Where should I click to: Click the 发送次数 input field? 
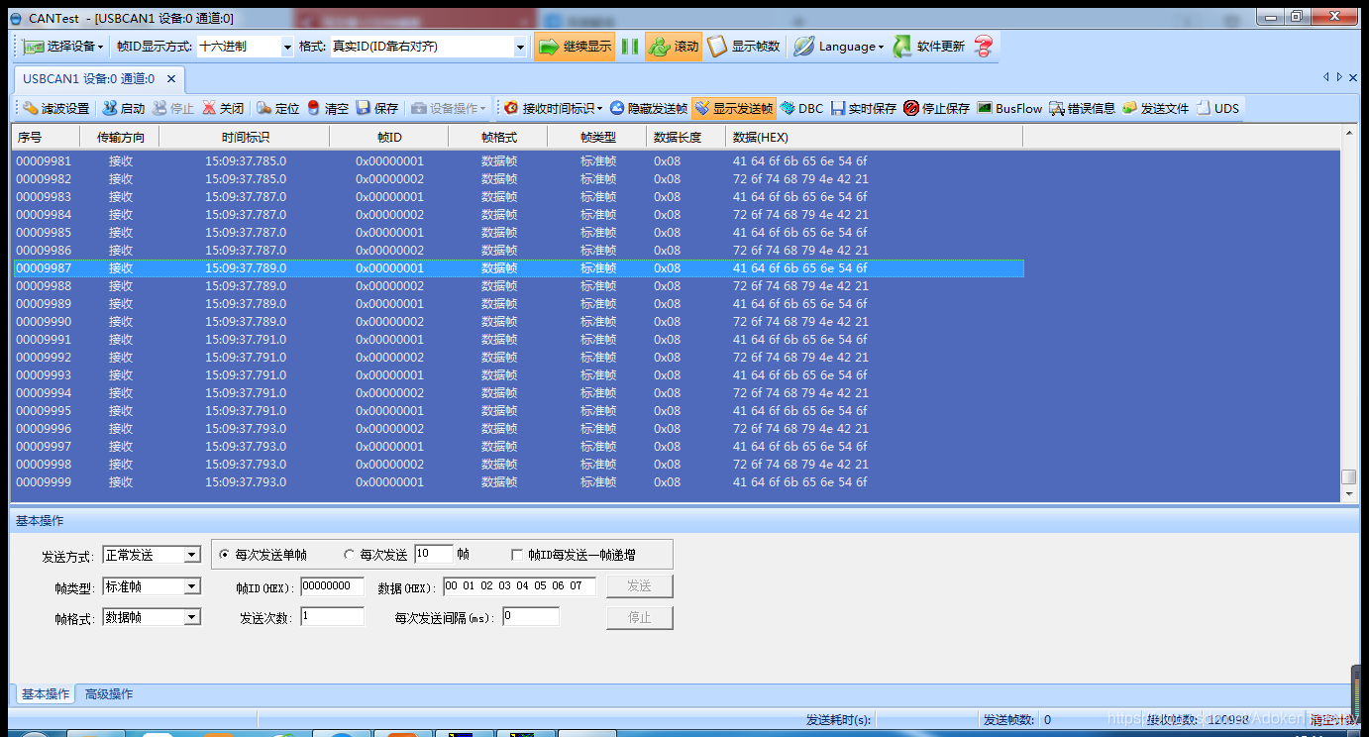[x=333, y=617]
